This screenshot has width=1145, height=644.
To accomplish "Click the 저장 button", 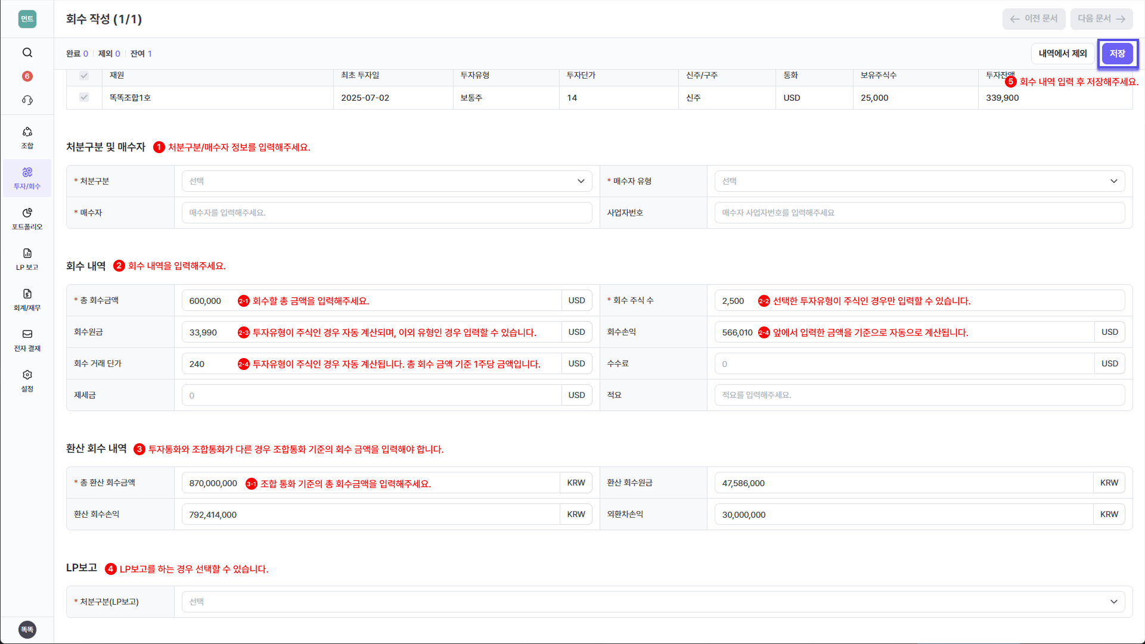I will pyautogui.click(x=1117, y=54).
